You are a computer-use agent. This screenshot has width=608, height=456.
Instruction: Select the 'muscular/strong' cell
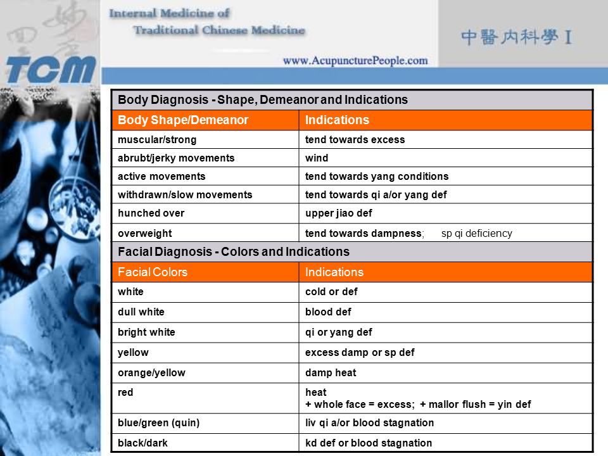[x=205, y=139]
